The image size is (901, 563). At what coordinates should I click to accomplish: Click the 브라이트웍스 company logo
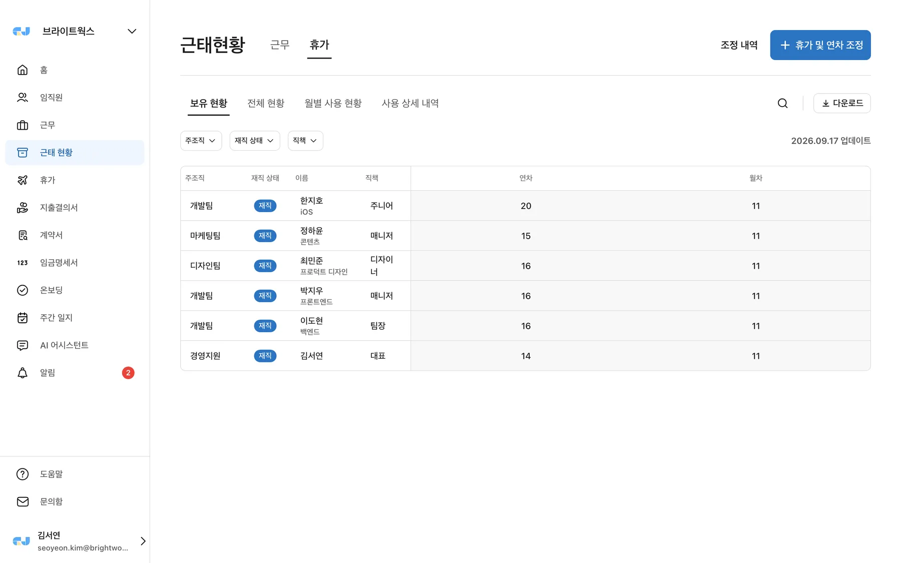pos(21,31)
